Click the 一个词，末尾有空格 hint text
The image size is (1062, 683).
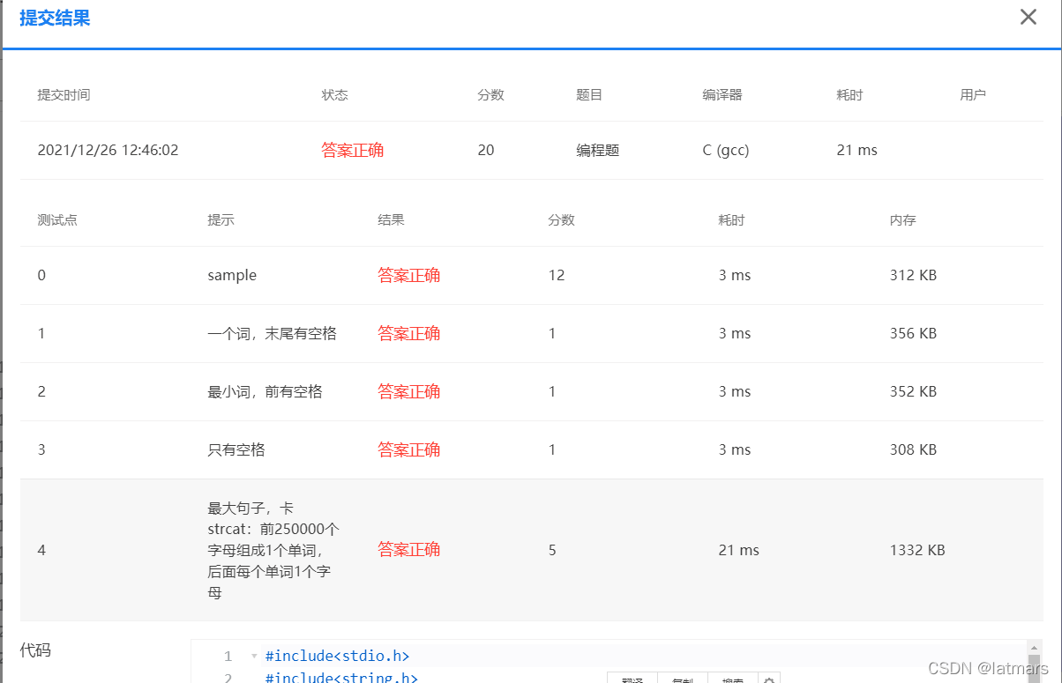click(x=272, y=333)
